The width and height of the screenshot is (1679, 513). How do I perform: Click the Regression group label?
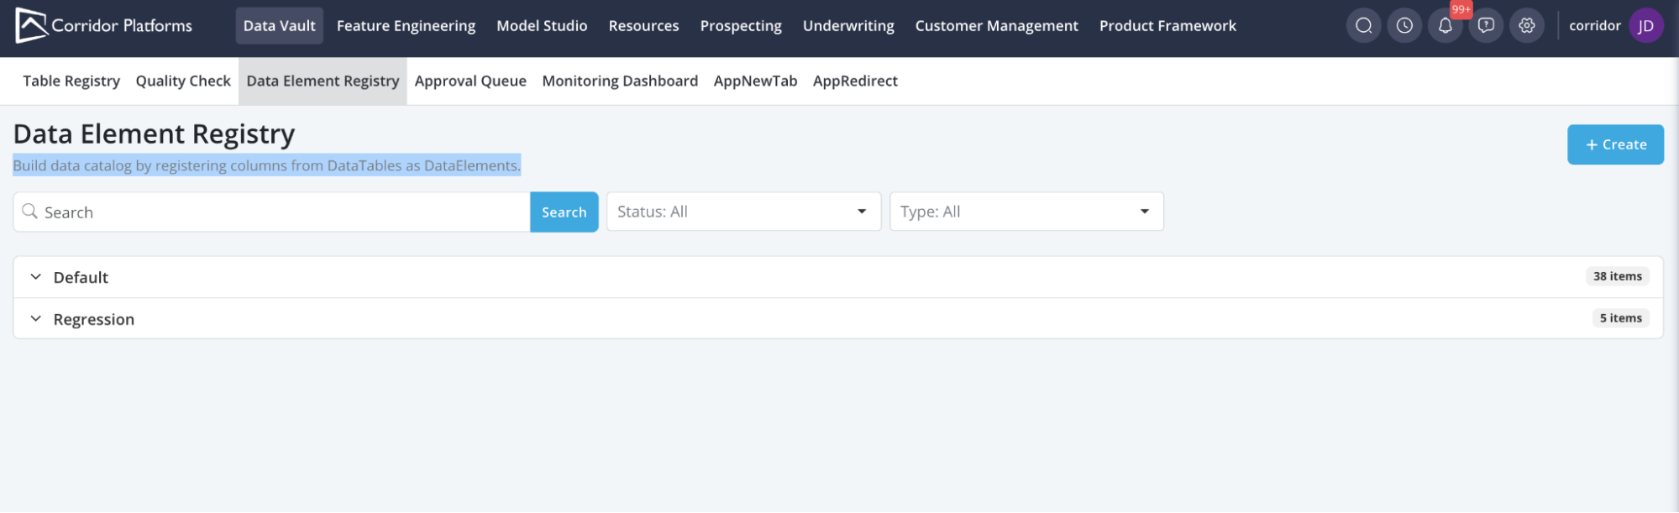coord(94,319)
